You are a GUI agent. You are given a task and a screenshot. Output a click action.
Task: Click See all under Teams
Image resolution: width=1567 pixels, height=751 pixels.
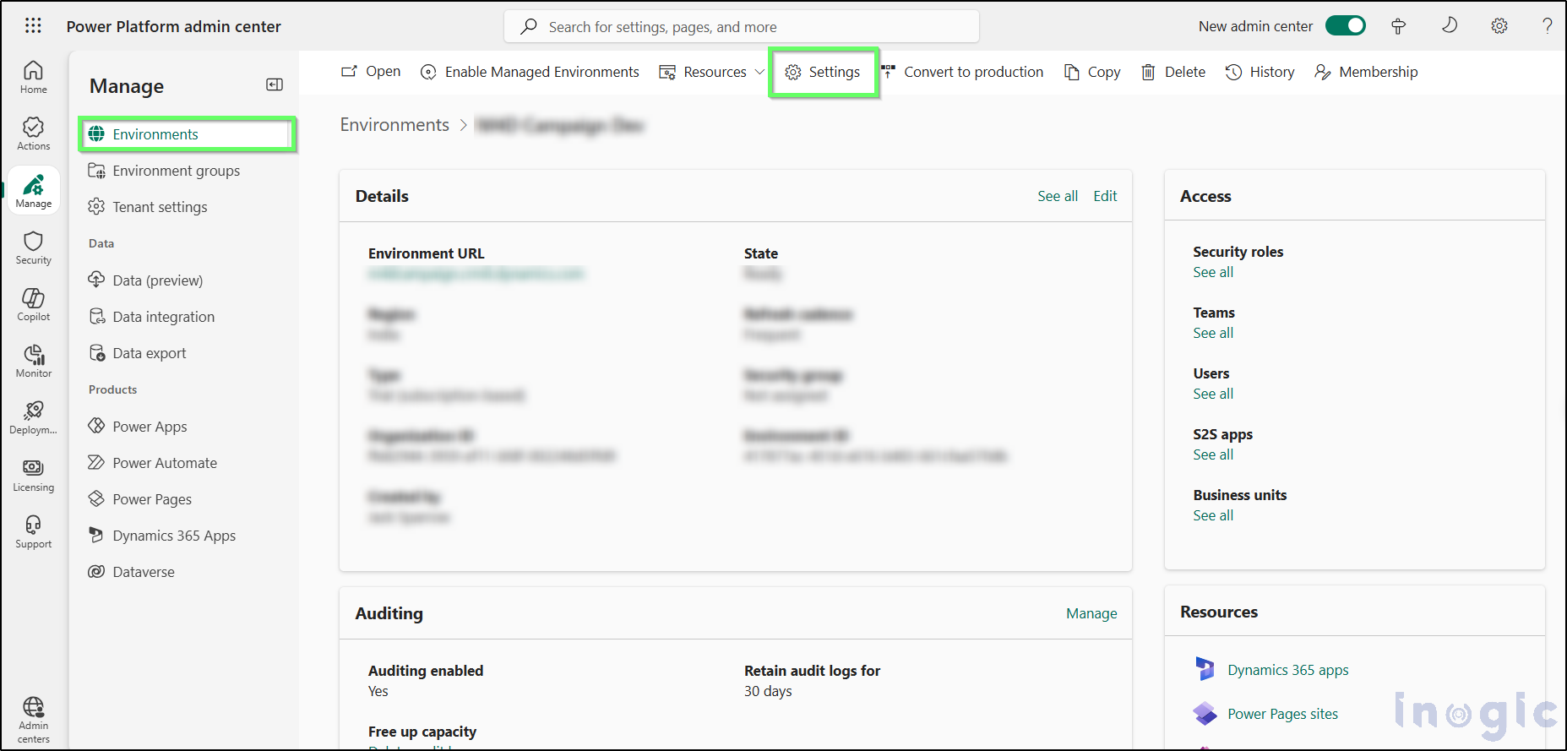tap(1213, 333)
